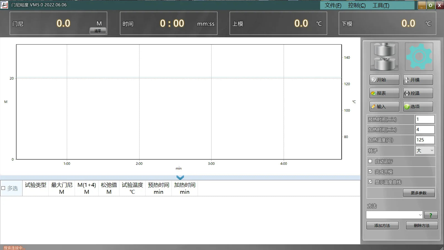This screenshot has width=444, height=250.
Task: Toggle the 显示温度曲线 checkbox
Action: tap(370, 182)
